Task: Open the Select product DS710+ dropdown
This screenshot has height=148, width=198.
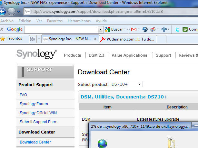Action: pyautogui.click(x=126, y=84)
